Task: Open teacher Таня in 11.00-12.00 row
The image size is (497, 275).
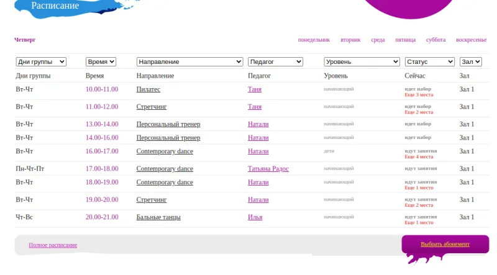Action: 255,107
